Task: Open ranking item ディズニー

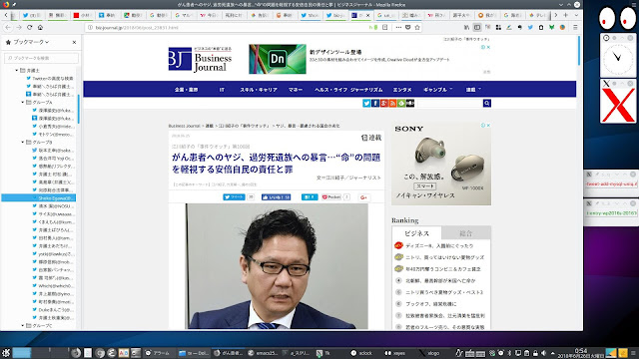Action: pos(439,246)
